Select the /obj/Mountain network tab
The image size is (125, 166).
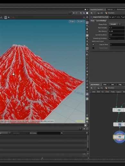point(95,85)
